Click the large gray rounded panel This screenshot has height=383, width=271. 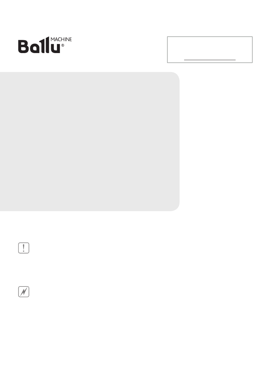(90, 141)
